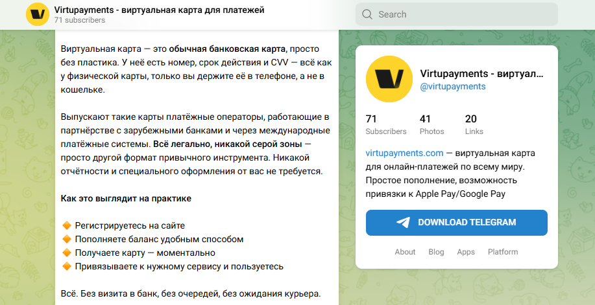This screenshot has height=305, width=595.
Task: Select the line 'Получаете карту — моментально'
Action: (145, 253)
